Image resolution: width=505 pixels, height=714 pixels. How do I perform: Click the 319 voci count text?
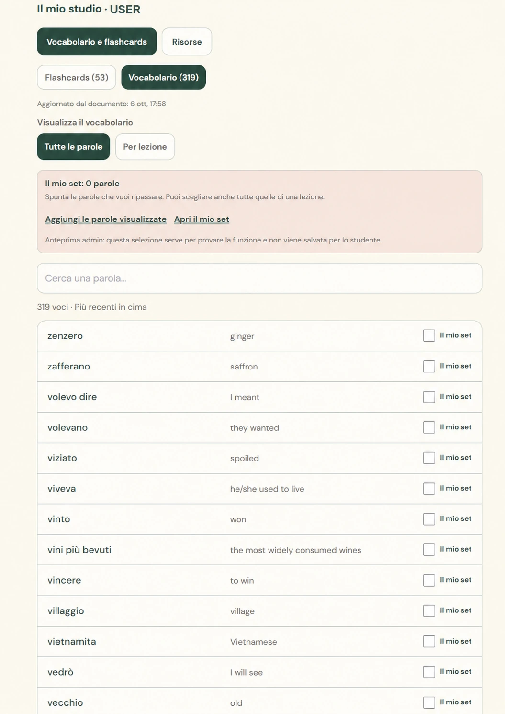pyautogui.click(x=92, y=307)
